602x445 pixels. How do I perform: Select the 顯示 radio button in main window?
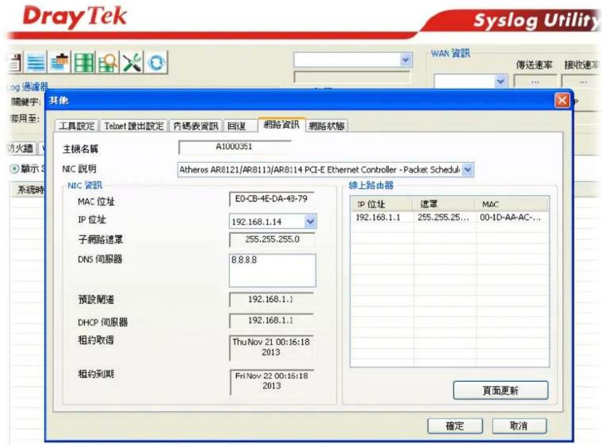14,169
